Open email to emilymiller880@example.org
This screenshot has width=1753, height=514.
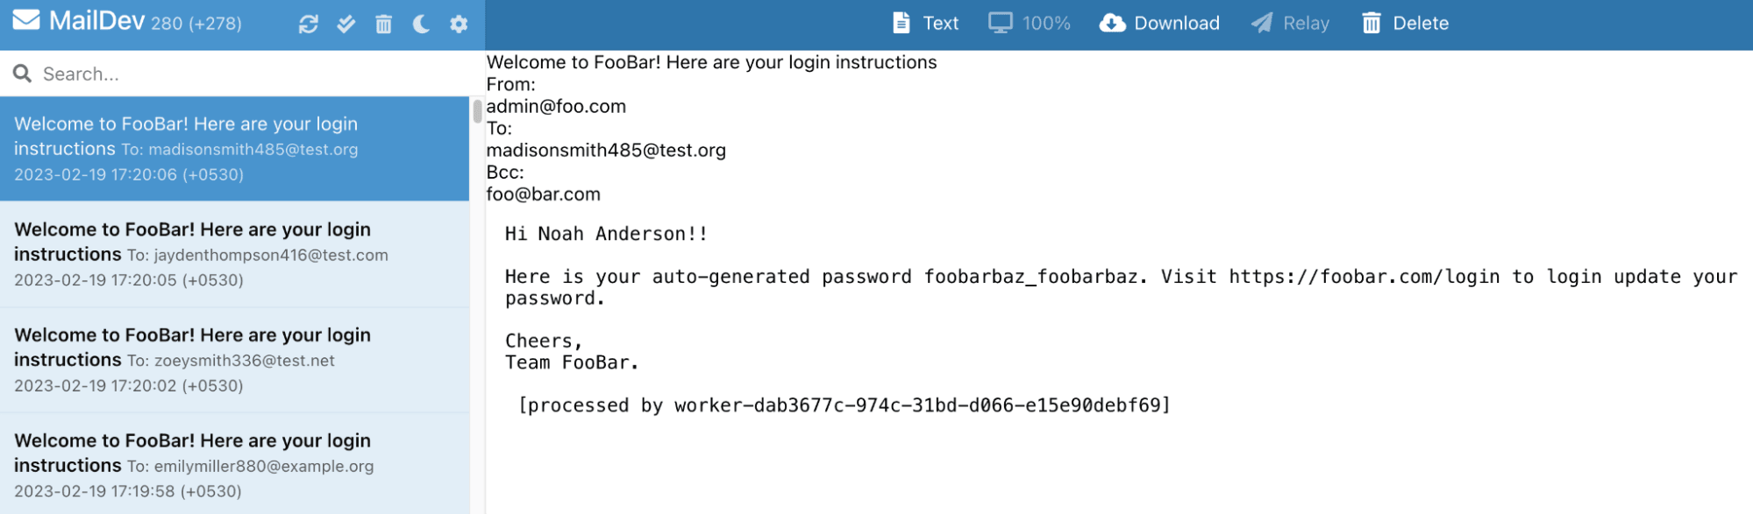click(235, 464)
